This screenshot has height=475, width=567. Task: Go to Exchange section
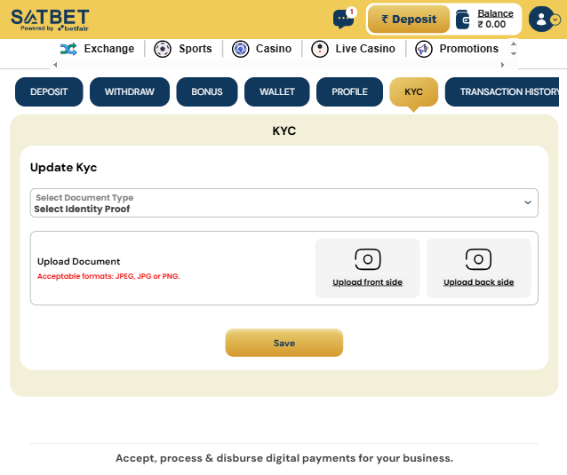[x=109, y=49]
